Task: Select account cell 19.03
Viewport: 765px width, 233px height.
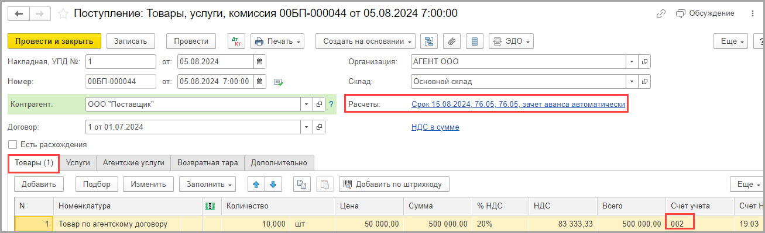Action: click(x=749, y=224)
